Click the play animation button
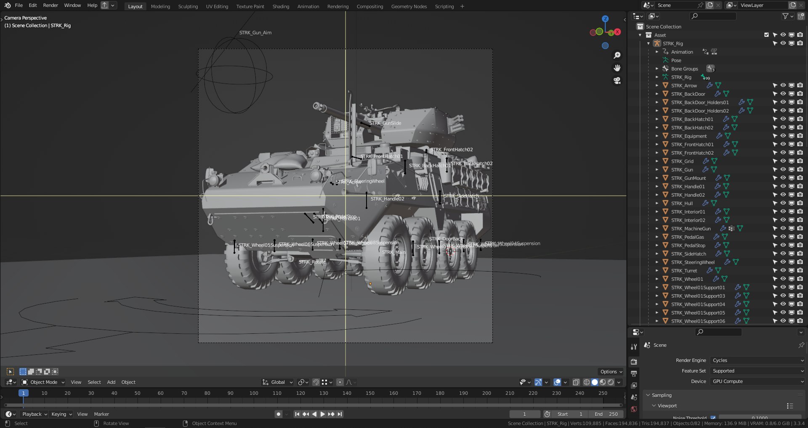The width and height of the screenshot is (808, 428). click(x=322, y=414)
